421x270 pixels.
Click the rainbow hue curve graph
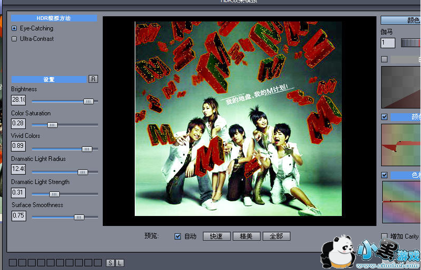pos(401,202)
